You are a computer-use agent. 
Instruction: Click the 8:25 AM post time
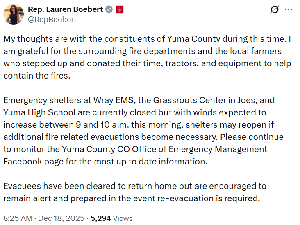coord(18,218)
